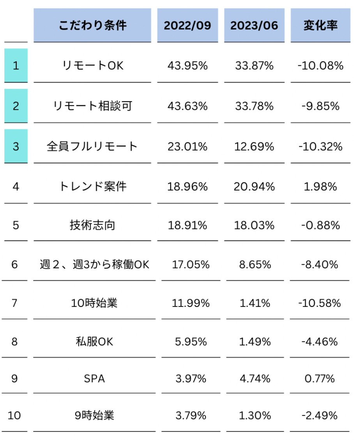Click the 43.95% value for リモートOK
Screen dimensions: 354x440
188,66
